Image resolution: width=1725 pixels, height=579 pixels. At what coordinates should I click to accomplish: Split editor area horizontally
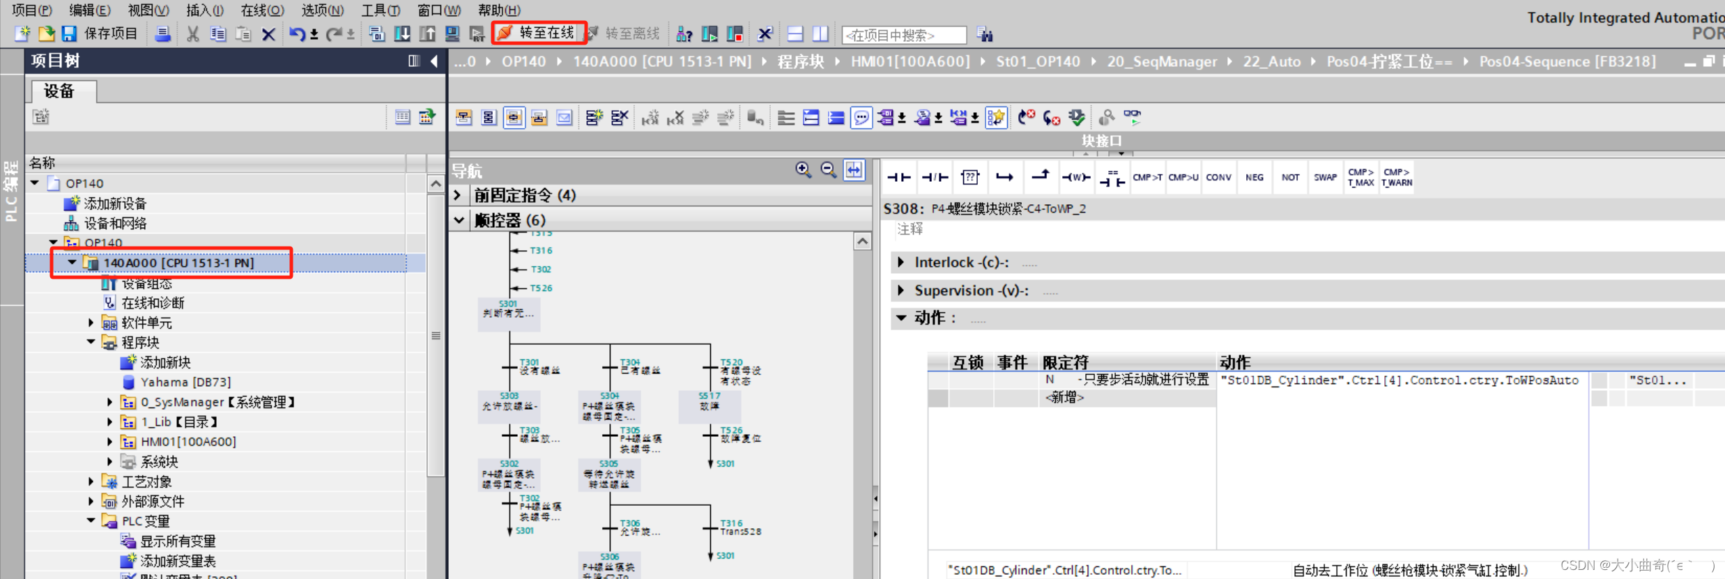pyautogui.click(x=795, y=33)
